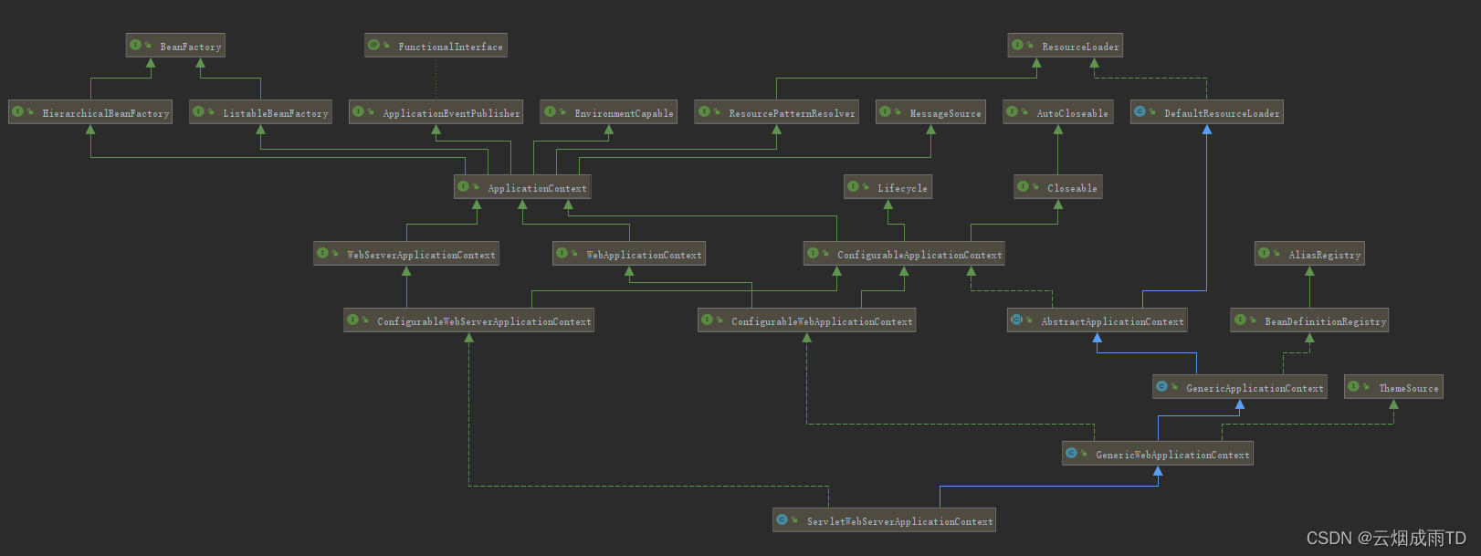This screenshot has width=1481, height=556.
Task: Select the AliasRegistry label
Action: pos(1324,255)
